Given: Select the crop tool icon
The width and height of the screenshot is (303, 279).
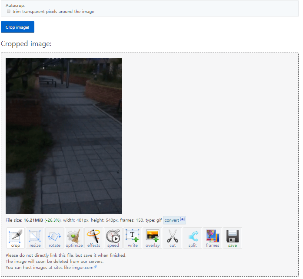Looking at the screenshot, I should [x=16, y=238].
